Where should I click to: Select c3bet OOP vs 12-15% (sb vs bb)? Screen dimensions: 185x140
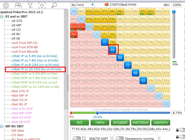pyautogui.click(x=35, y=87)
